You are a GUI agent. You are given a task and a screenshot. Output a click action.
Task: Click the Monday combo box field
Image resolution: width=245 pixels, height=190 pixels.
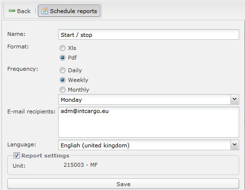click(x=148, y=99)
